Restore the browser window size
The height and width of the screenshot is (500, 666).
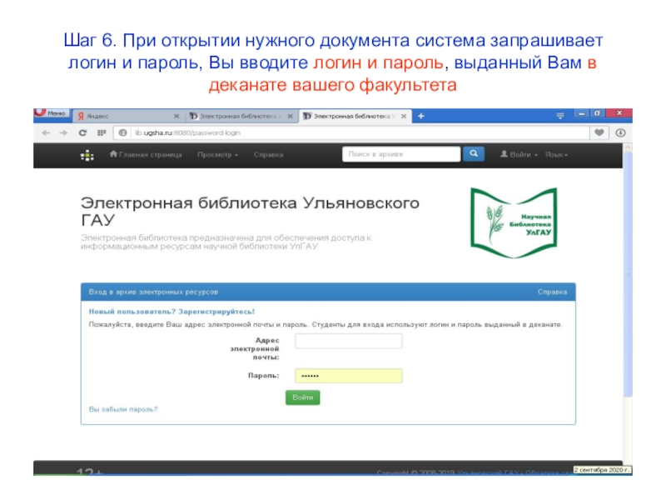tap(597, 113)
